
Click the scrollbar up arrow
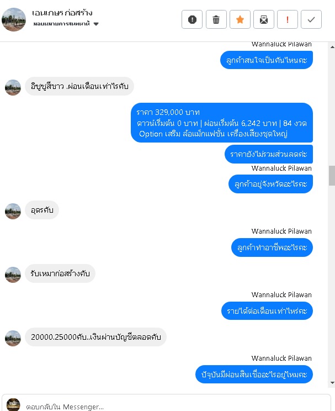tap(332, 47)
